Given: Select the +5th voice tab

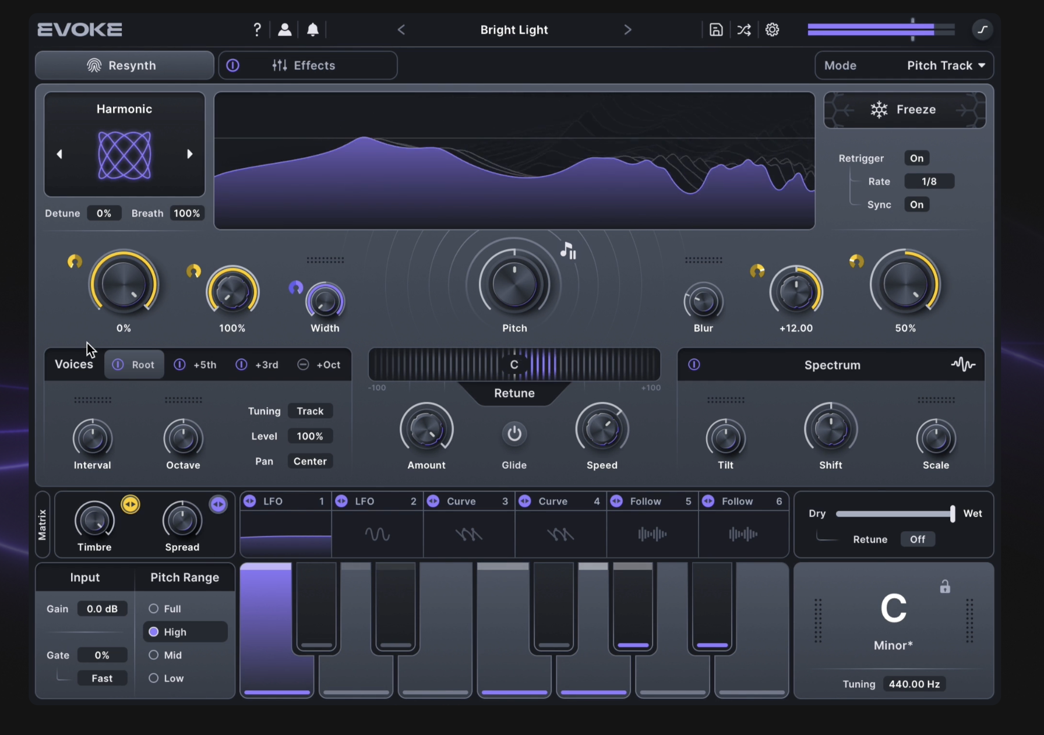Looking at the screenshot, I should click(x=196, y=365).
